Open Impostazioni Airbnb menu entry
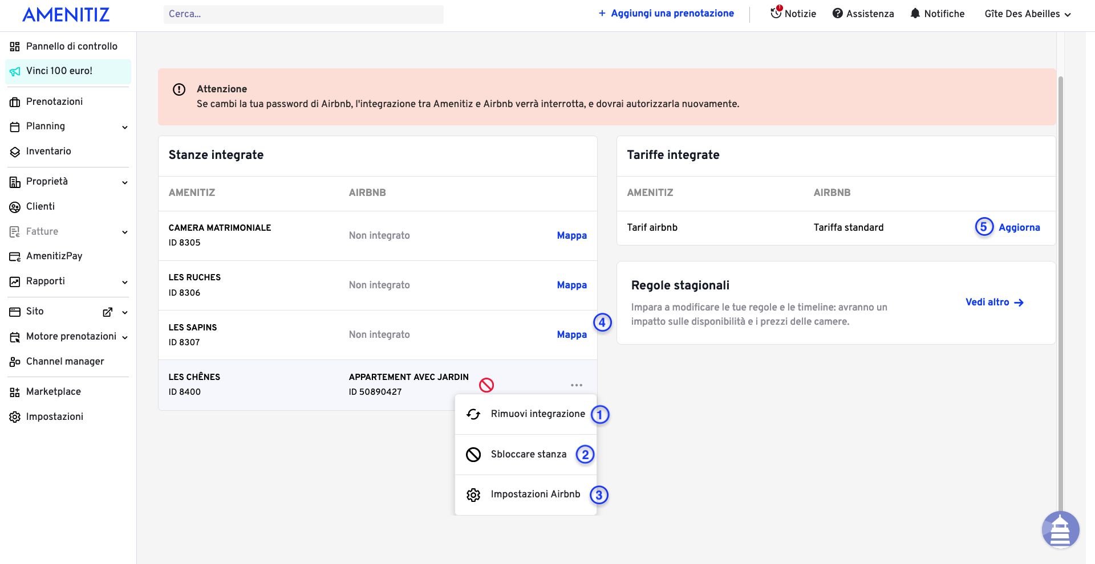Viewport: 1095px width, 564px height. (526, 495)
